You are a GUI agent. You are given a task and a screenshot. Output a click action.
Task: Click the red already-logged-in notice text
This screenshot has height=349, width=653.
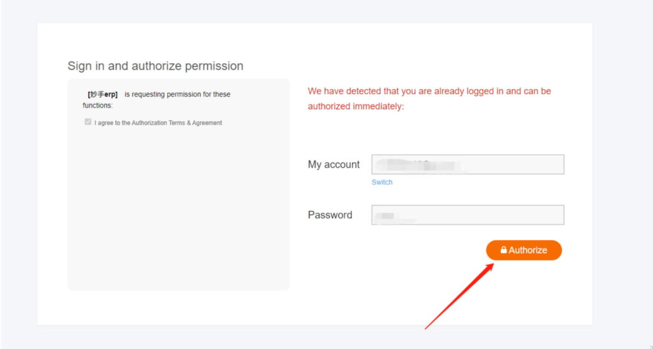coord(429,91)
